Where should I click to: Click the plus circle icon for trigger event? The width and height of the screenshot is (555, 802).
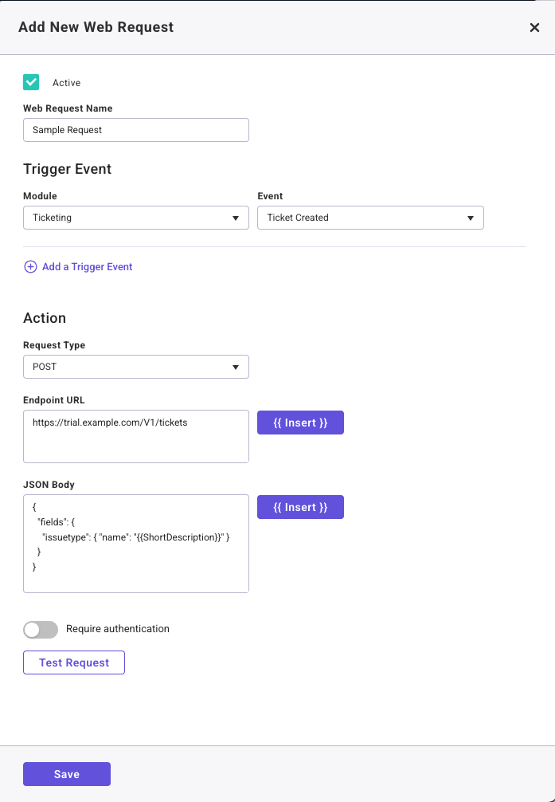coord(30,267)
